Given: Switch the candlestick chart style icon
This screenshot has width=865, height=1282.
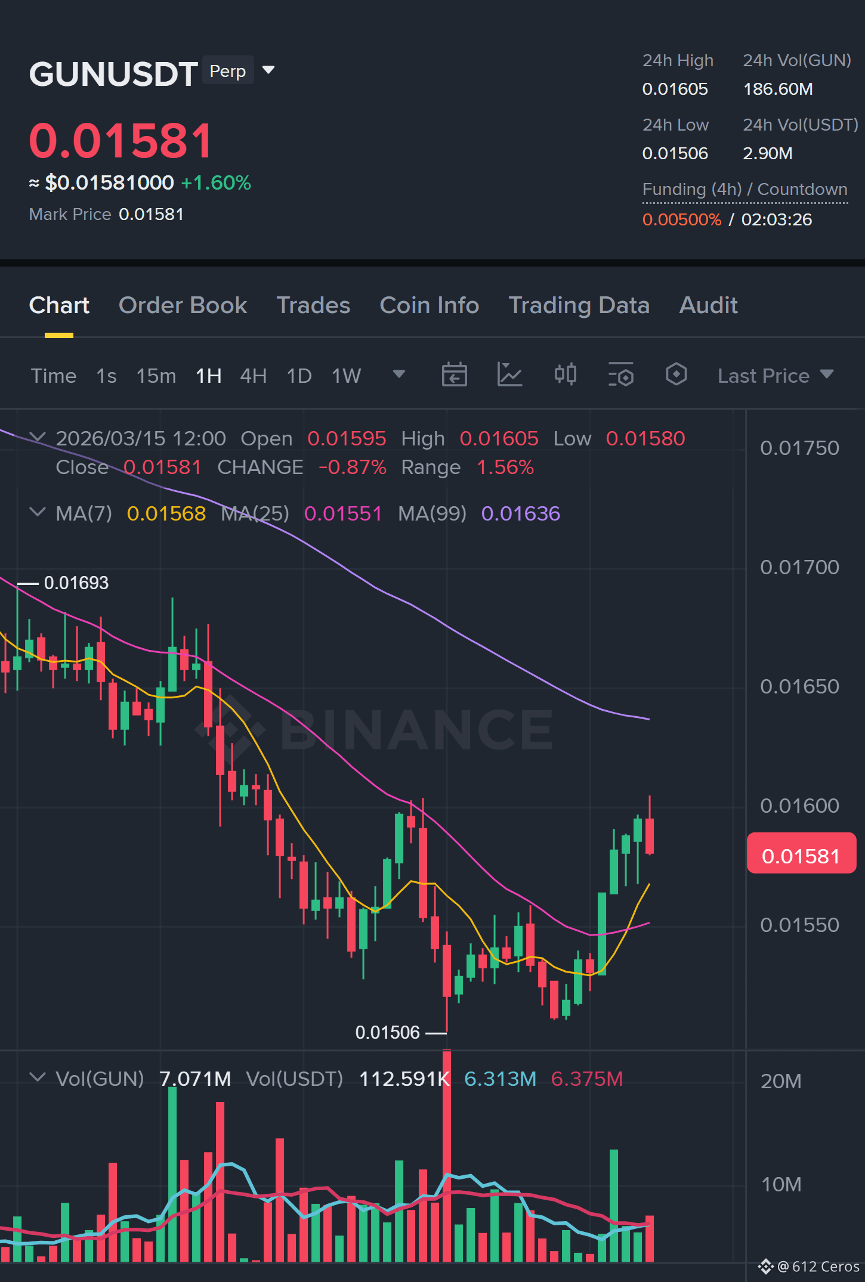Looking at the screenshot, I should point(565,374).
